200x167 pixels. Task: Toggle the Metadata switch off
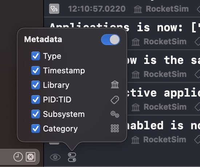[x=111, y=40]
